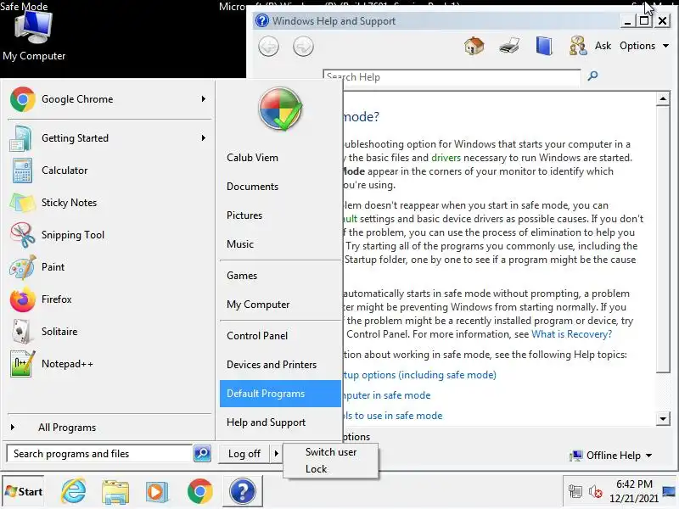679x509 pixels.
Task: Open Google Chrome from the Start menu
Action: coord(109,99)
